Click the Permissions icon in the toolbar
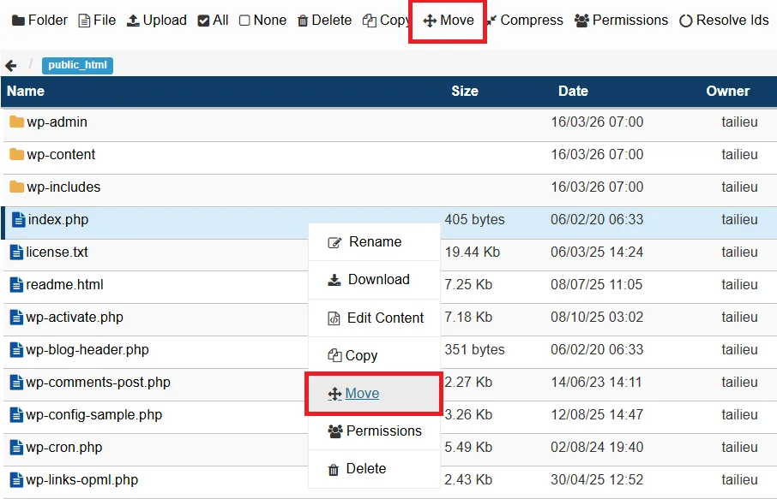Image resolution: width=777 pixels, height=499 pixels. tap(620, 20)
